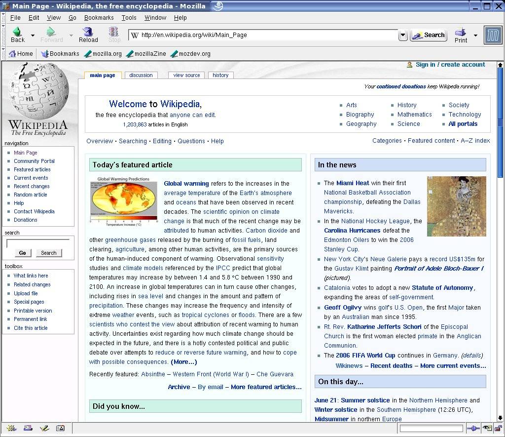Open the Printable version link
The width and height of the screenshot is (505, 437).
click(33, 311)
